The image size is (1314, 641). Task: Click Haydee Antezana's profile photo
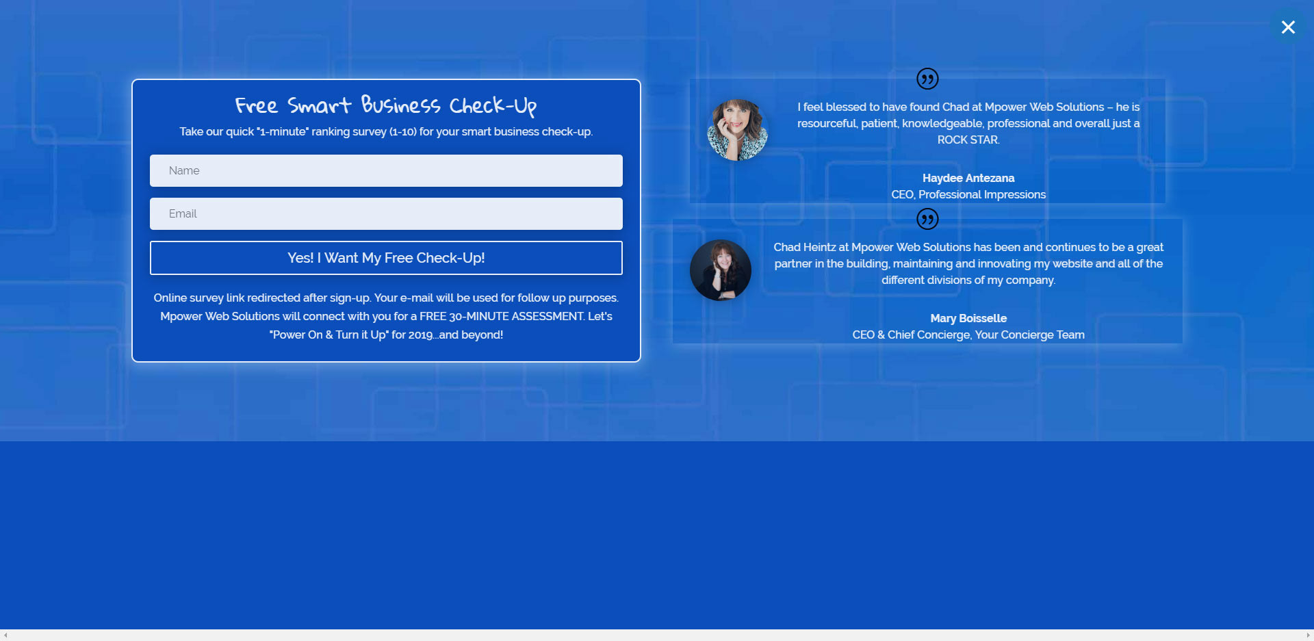click(737, 130)
